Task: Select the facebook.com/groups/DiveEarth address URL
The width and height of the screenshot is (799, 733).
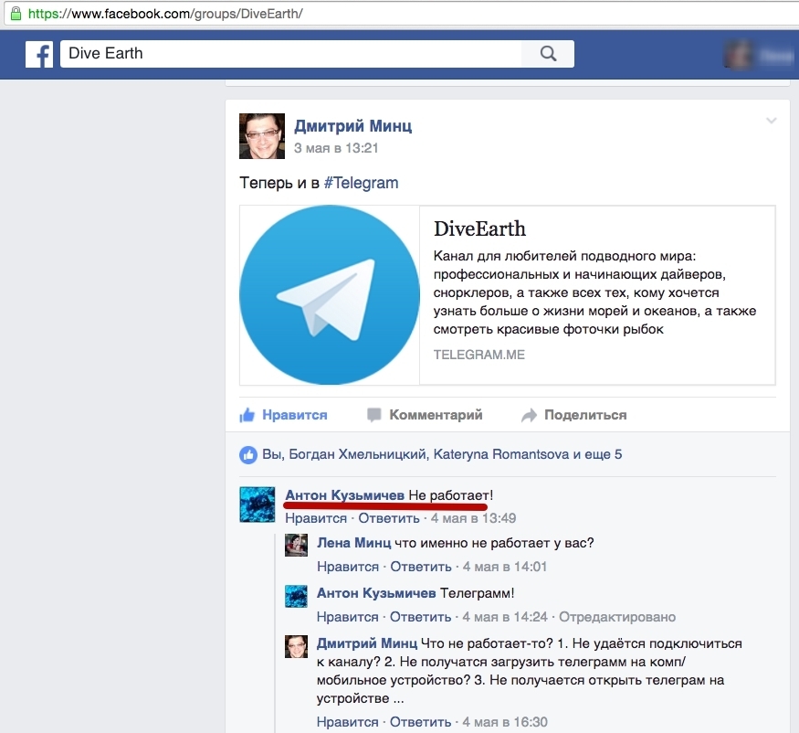Action: [165, 14]
